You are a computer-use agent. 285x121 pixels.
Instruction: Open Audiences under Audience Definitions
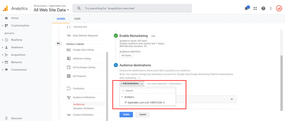point(79,105)
